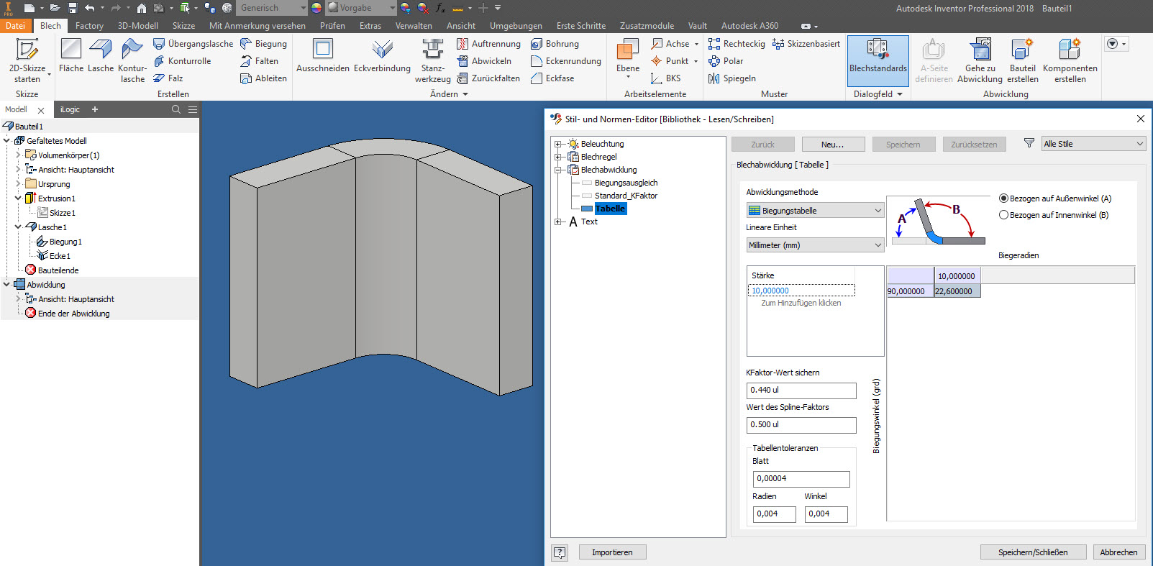The image size is (1153, 566).
Task: Open the Verwalten ribbon tab
Action: tap(414, 26)
